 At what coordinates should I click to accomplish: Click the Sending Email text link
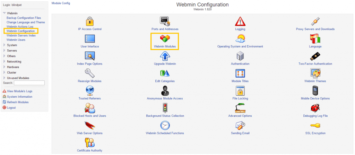click(240, 133)
